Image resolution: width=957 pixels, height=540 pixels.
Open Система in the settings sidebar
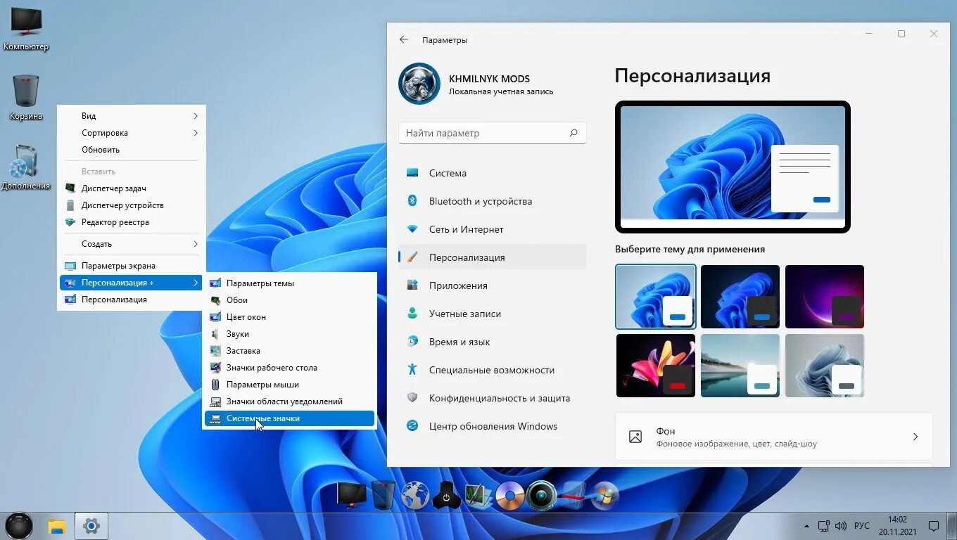493,173
